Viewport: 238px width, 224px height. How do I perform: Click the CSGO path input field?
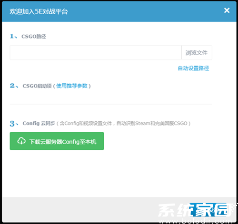[x=96, y=53]
